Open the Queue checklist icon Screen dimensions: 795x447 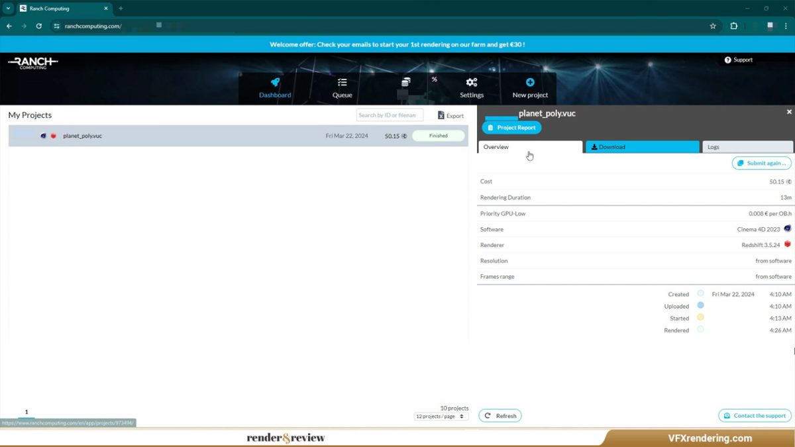click(342, 83)
